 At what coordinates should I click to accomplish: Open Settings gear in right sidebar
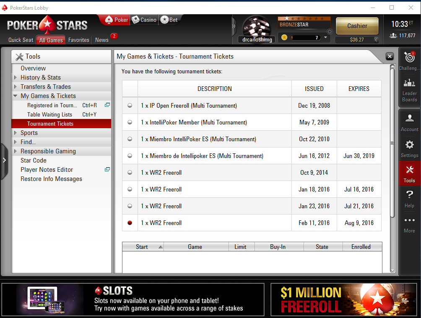point(409,145)
